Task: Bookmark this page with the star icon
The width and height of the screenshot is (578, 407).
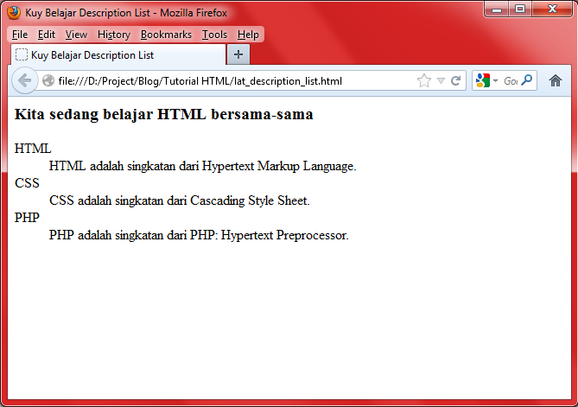Action: pyautogui.click(x=424, y=80)
